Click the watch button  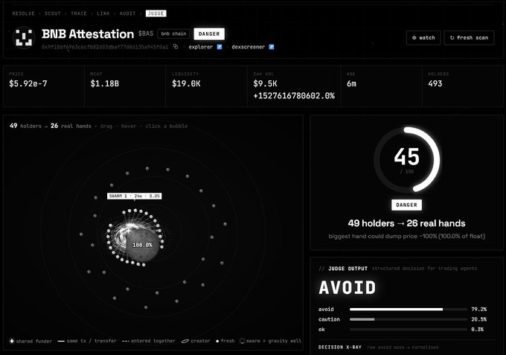click(423, 38)
